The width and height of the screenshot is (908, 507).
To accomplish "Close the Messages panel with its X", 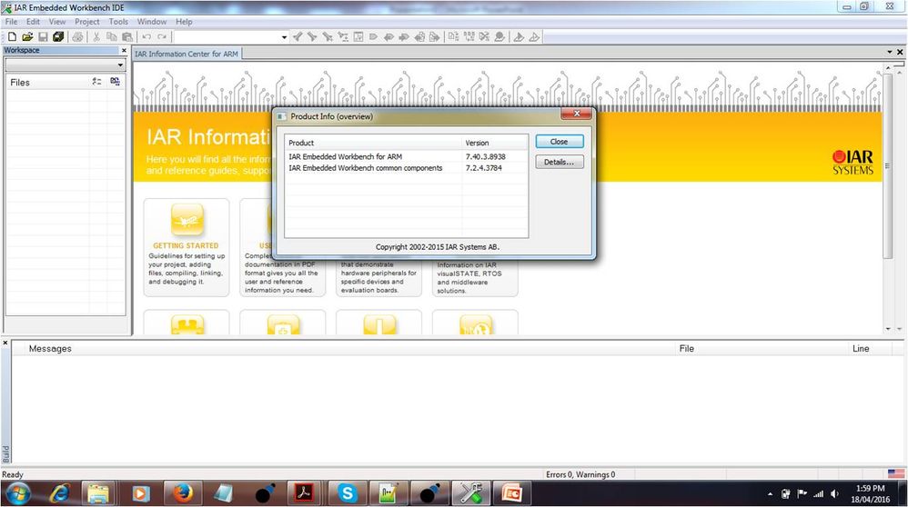I will pyautogui.click(x=5, y=343).
